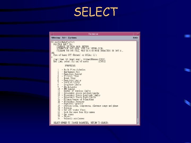Click '17 - Magnitude Agencies'
The image size is (191, 143).
tap(70, 104)
